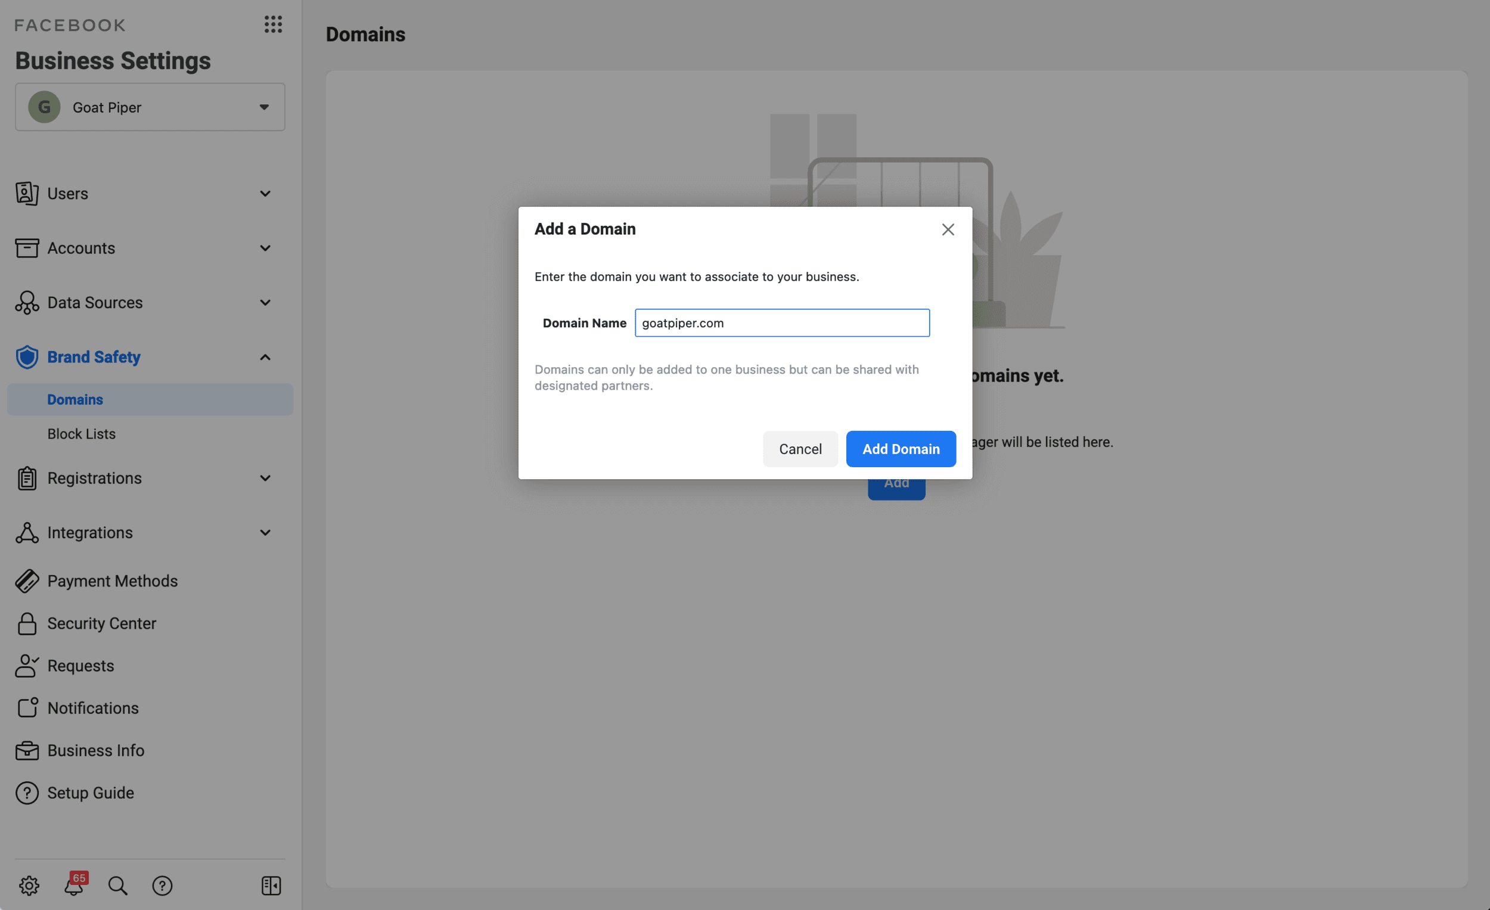Expand the Users section chevron
This screenshot has width=1490, height=910.
tap(265, 194)
